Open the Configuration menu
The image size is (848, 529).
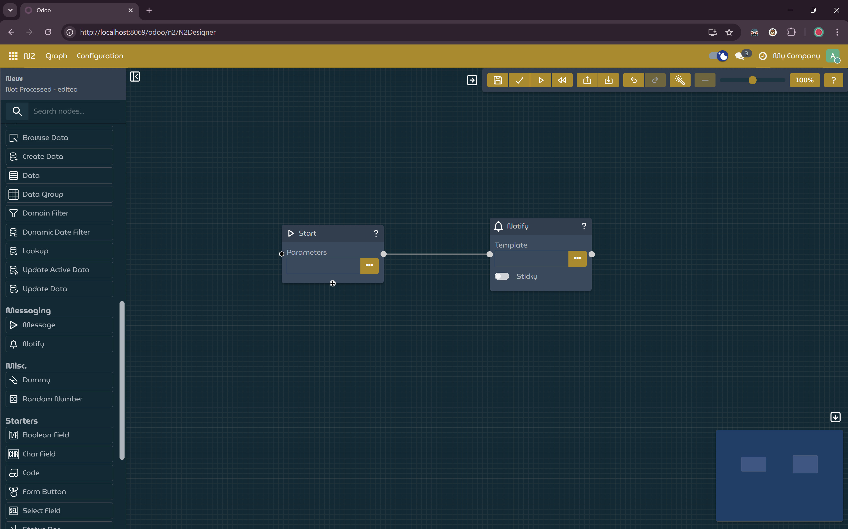(x=100, y=56)
